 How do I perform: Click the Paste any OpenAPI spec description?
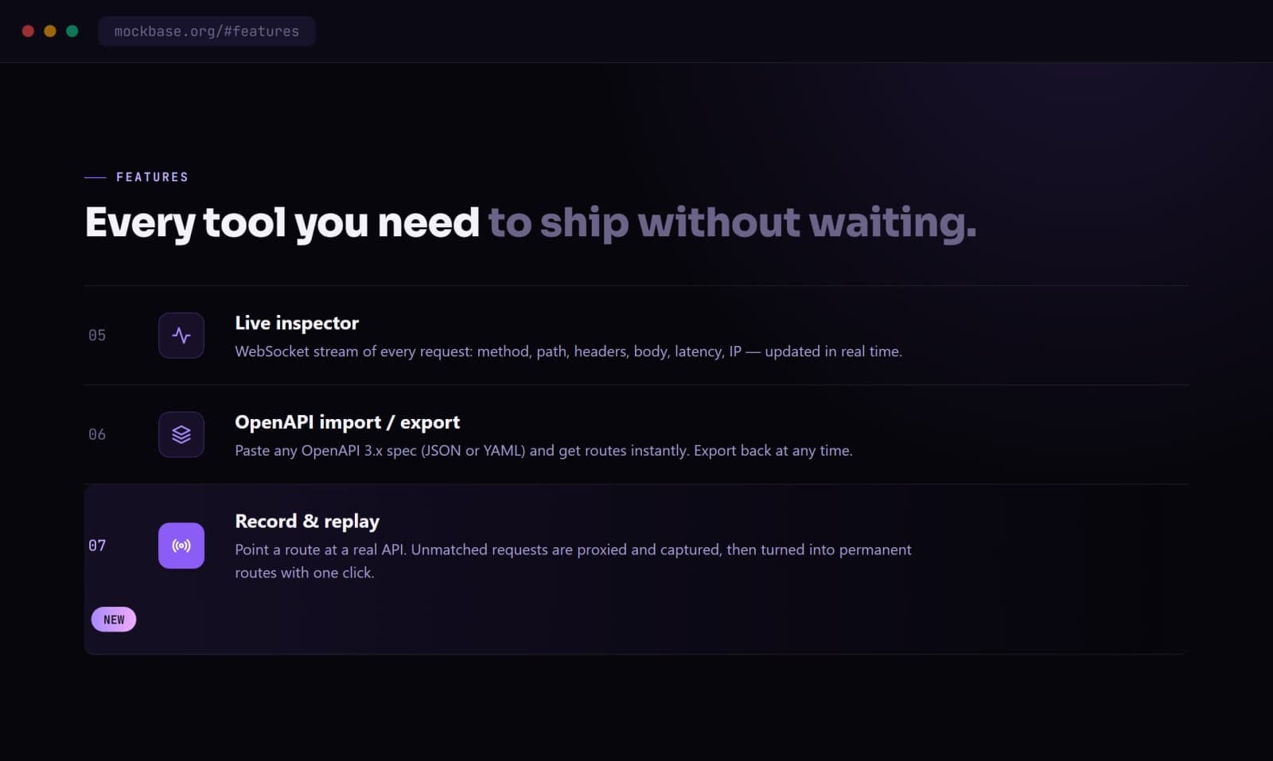543,451
